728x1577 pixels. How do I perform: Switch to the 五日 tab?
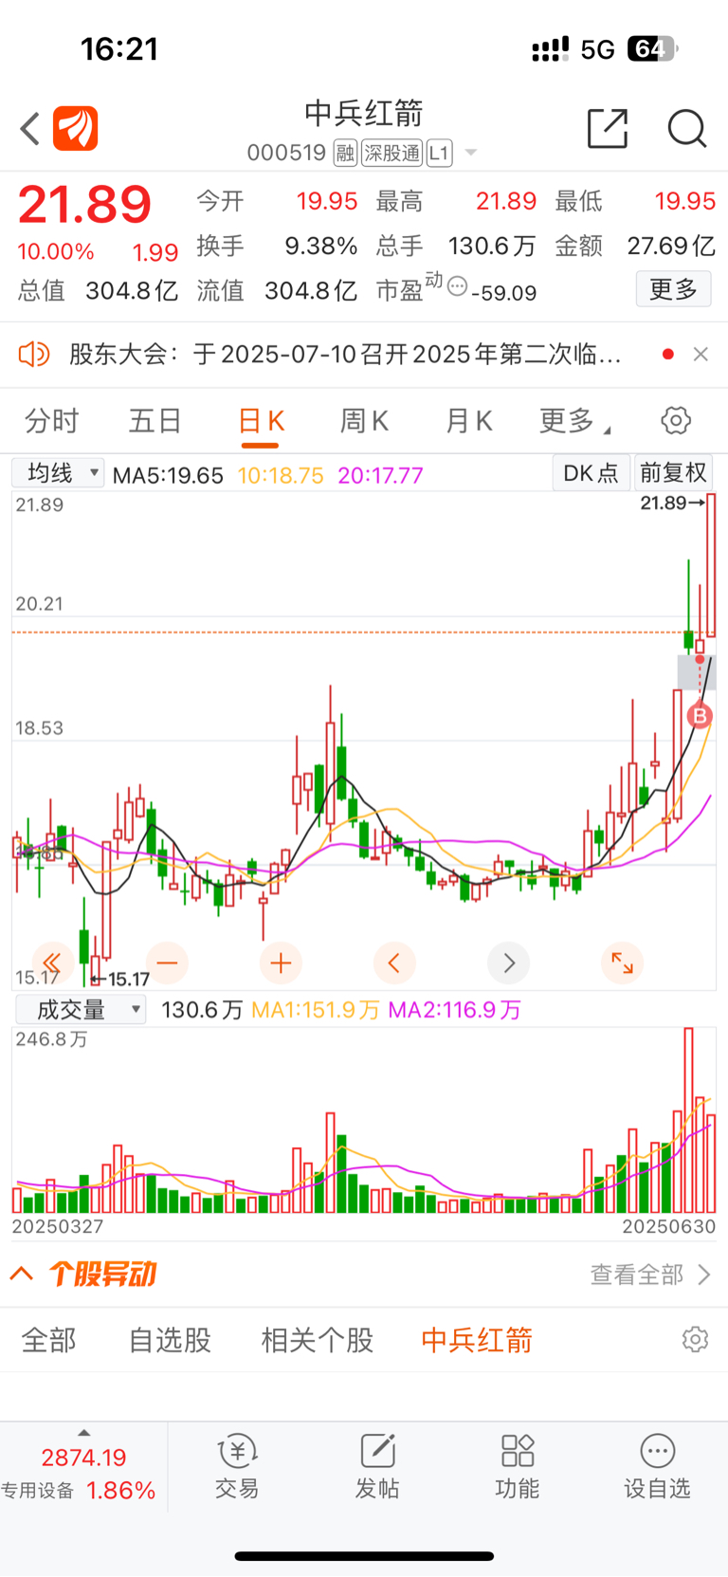pyautogui.click(x=155, y=420)
